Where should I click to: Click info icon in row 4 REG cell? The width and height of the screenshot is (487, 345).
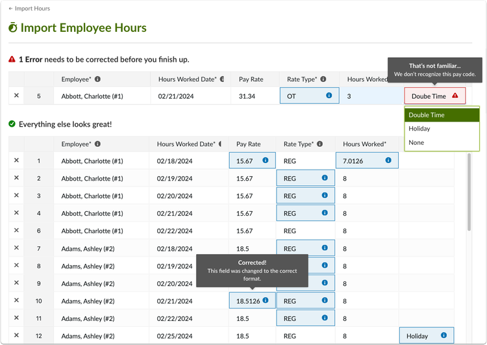[x=325, y=212]
